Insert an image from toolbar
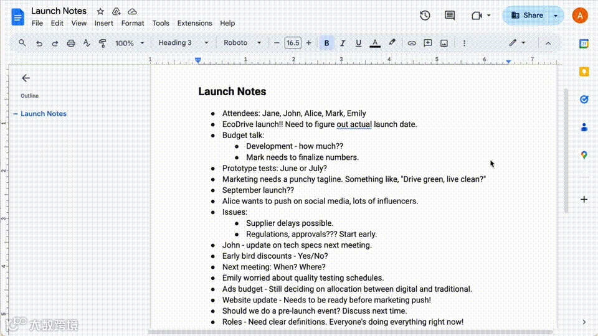 pyautogui.click(x=444, y=43)
